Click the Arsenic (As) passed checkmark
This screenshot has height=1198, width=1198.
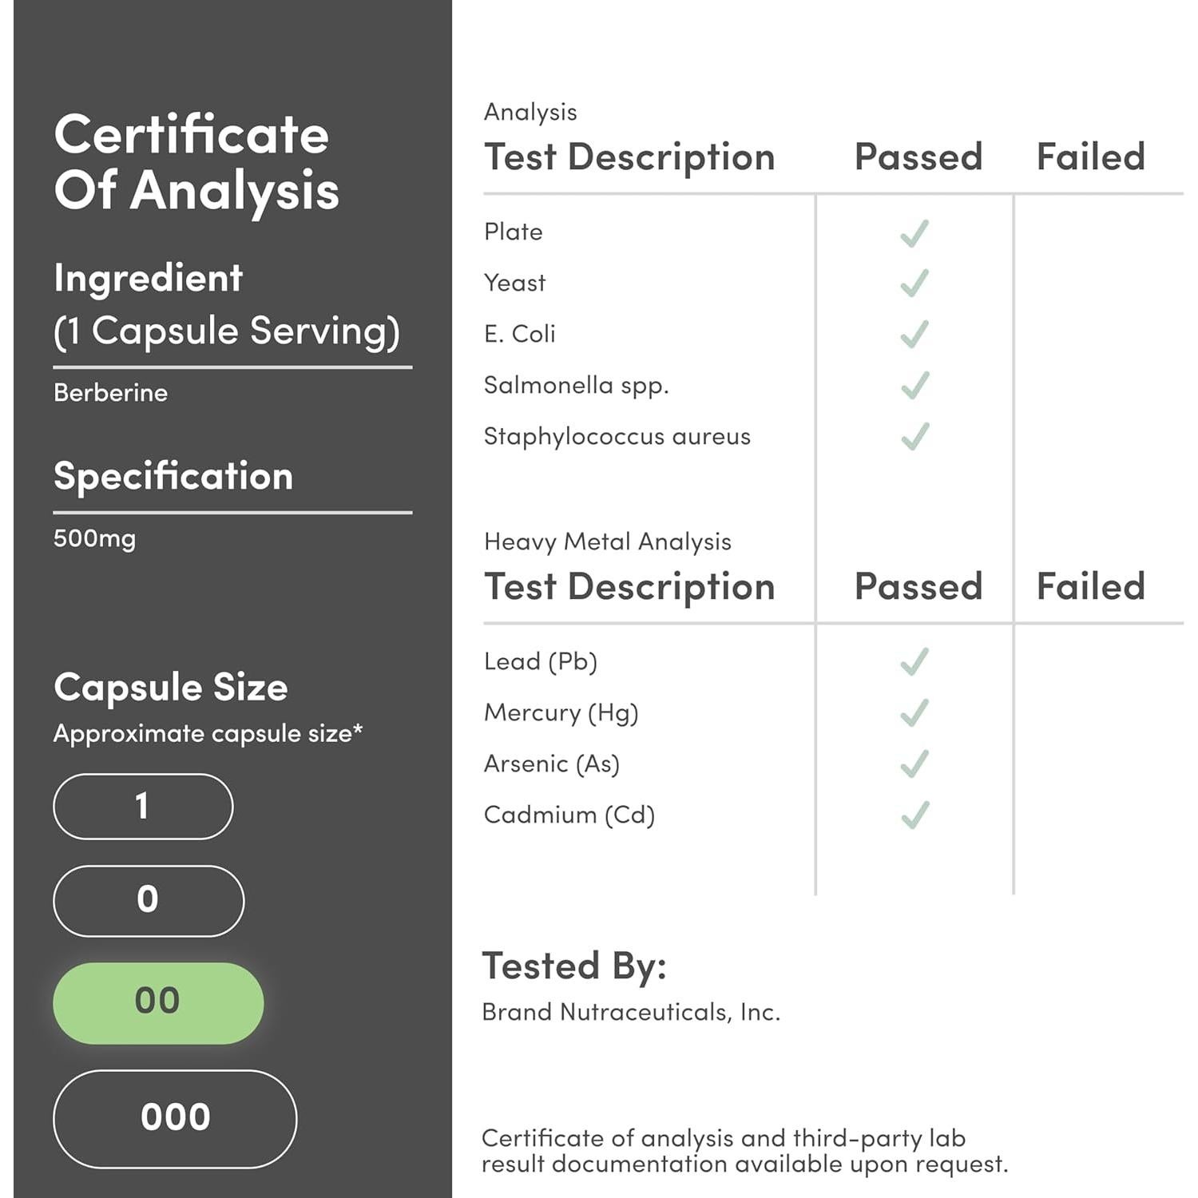coord(914,764)
